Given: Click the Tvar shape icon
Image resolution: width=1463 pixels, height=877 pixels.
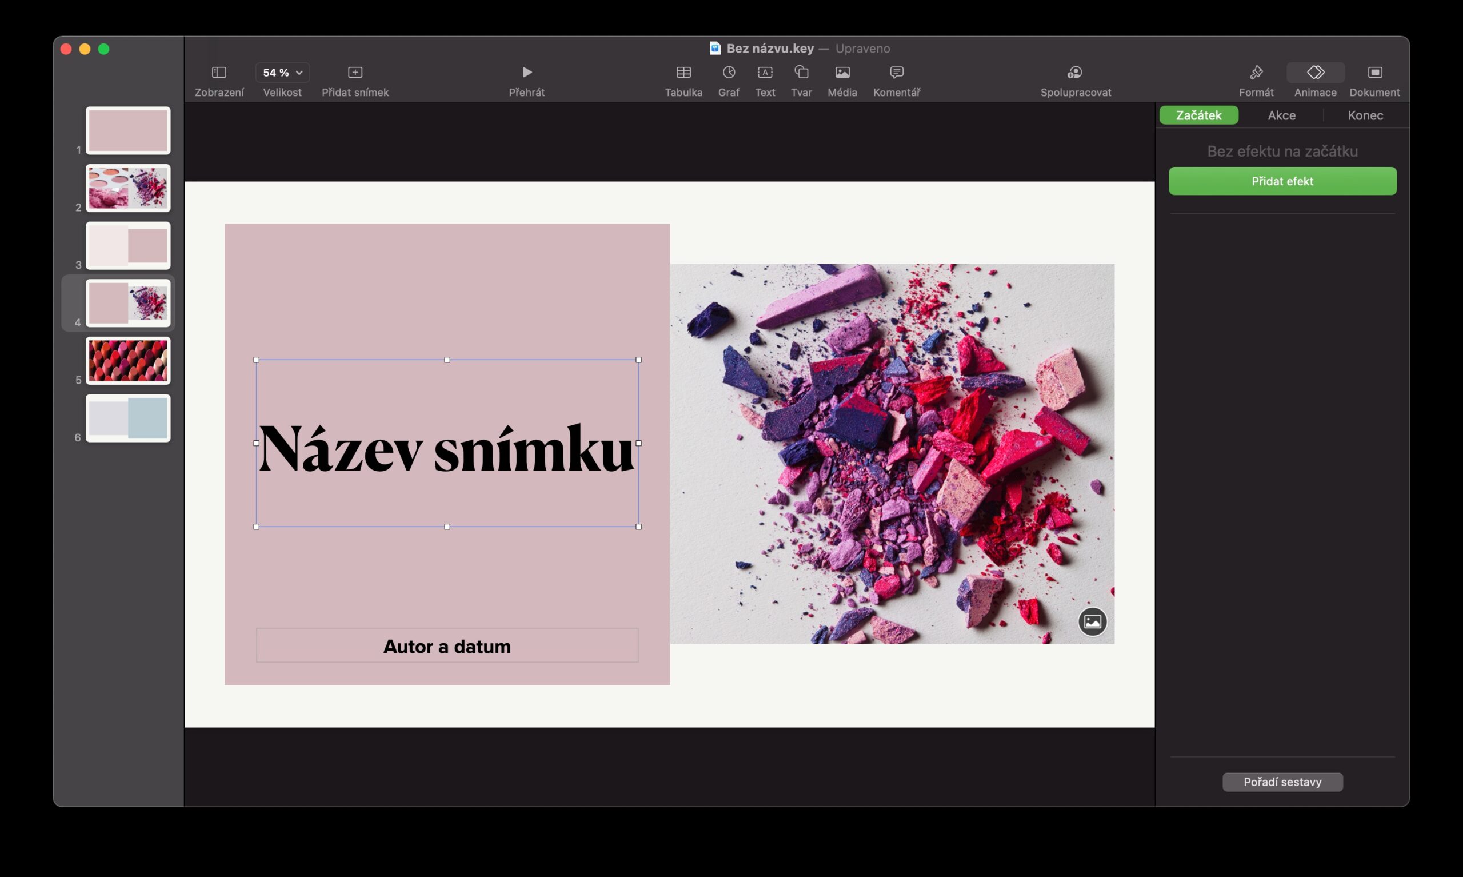Looking at the screenshot, I should click(801, 72).
